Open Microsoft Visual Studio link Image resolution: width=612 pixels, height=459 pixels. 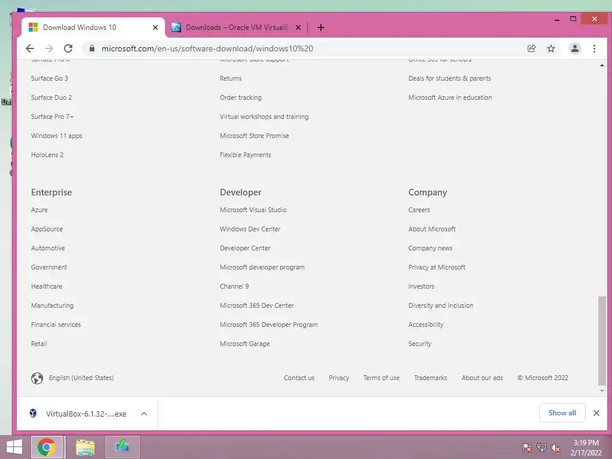coord(253,210)
